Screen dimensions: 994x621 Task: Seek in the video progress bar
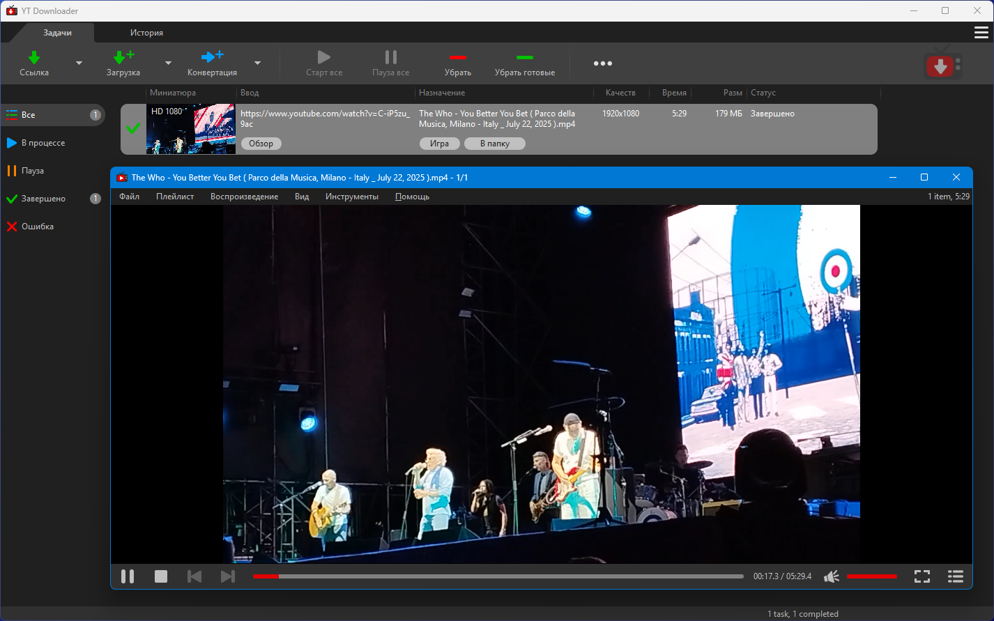(x=498, y=576)
